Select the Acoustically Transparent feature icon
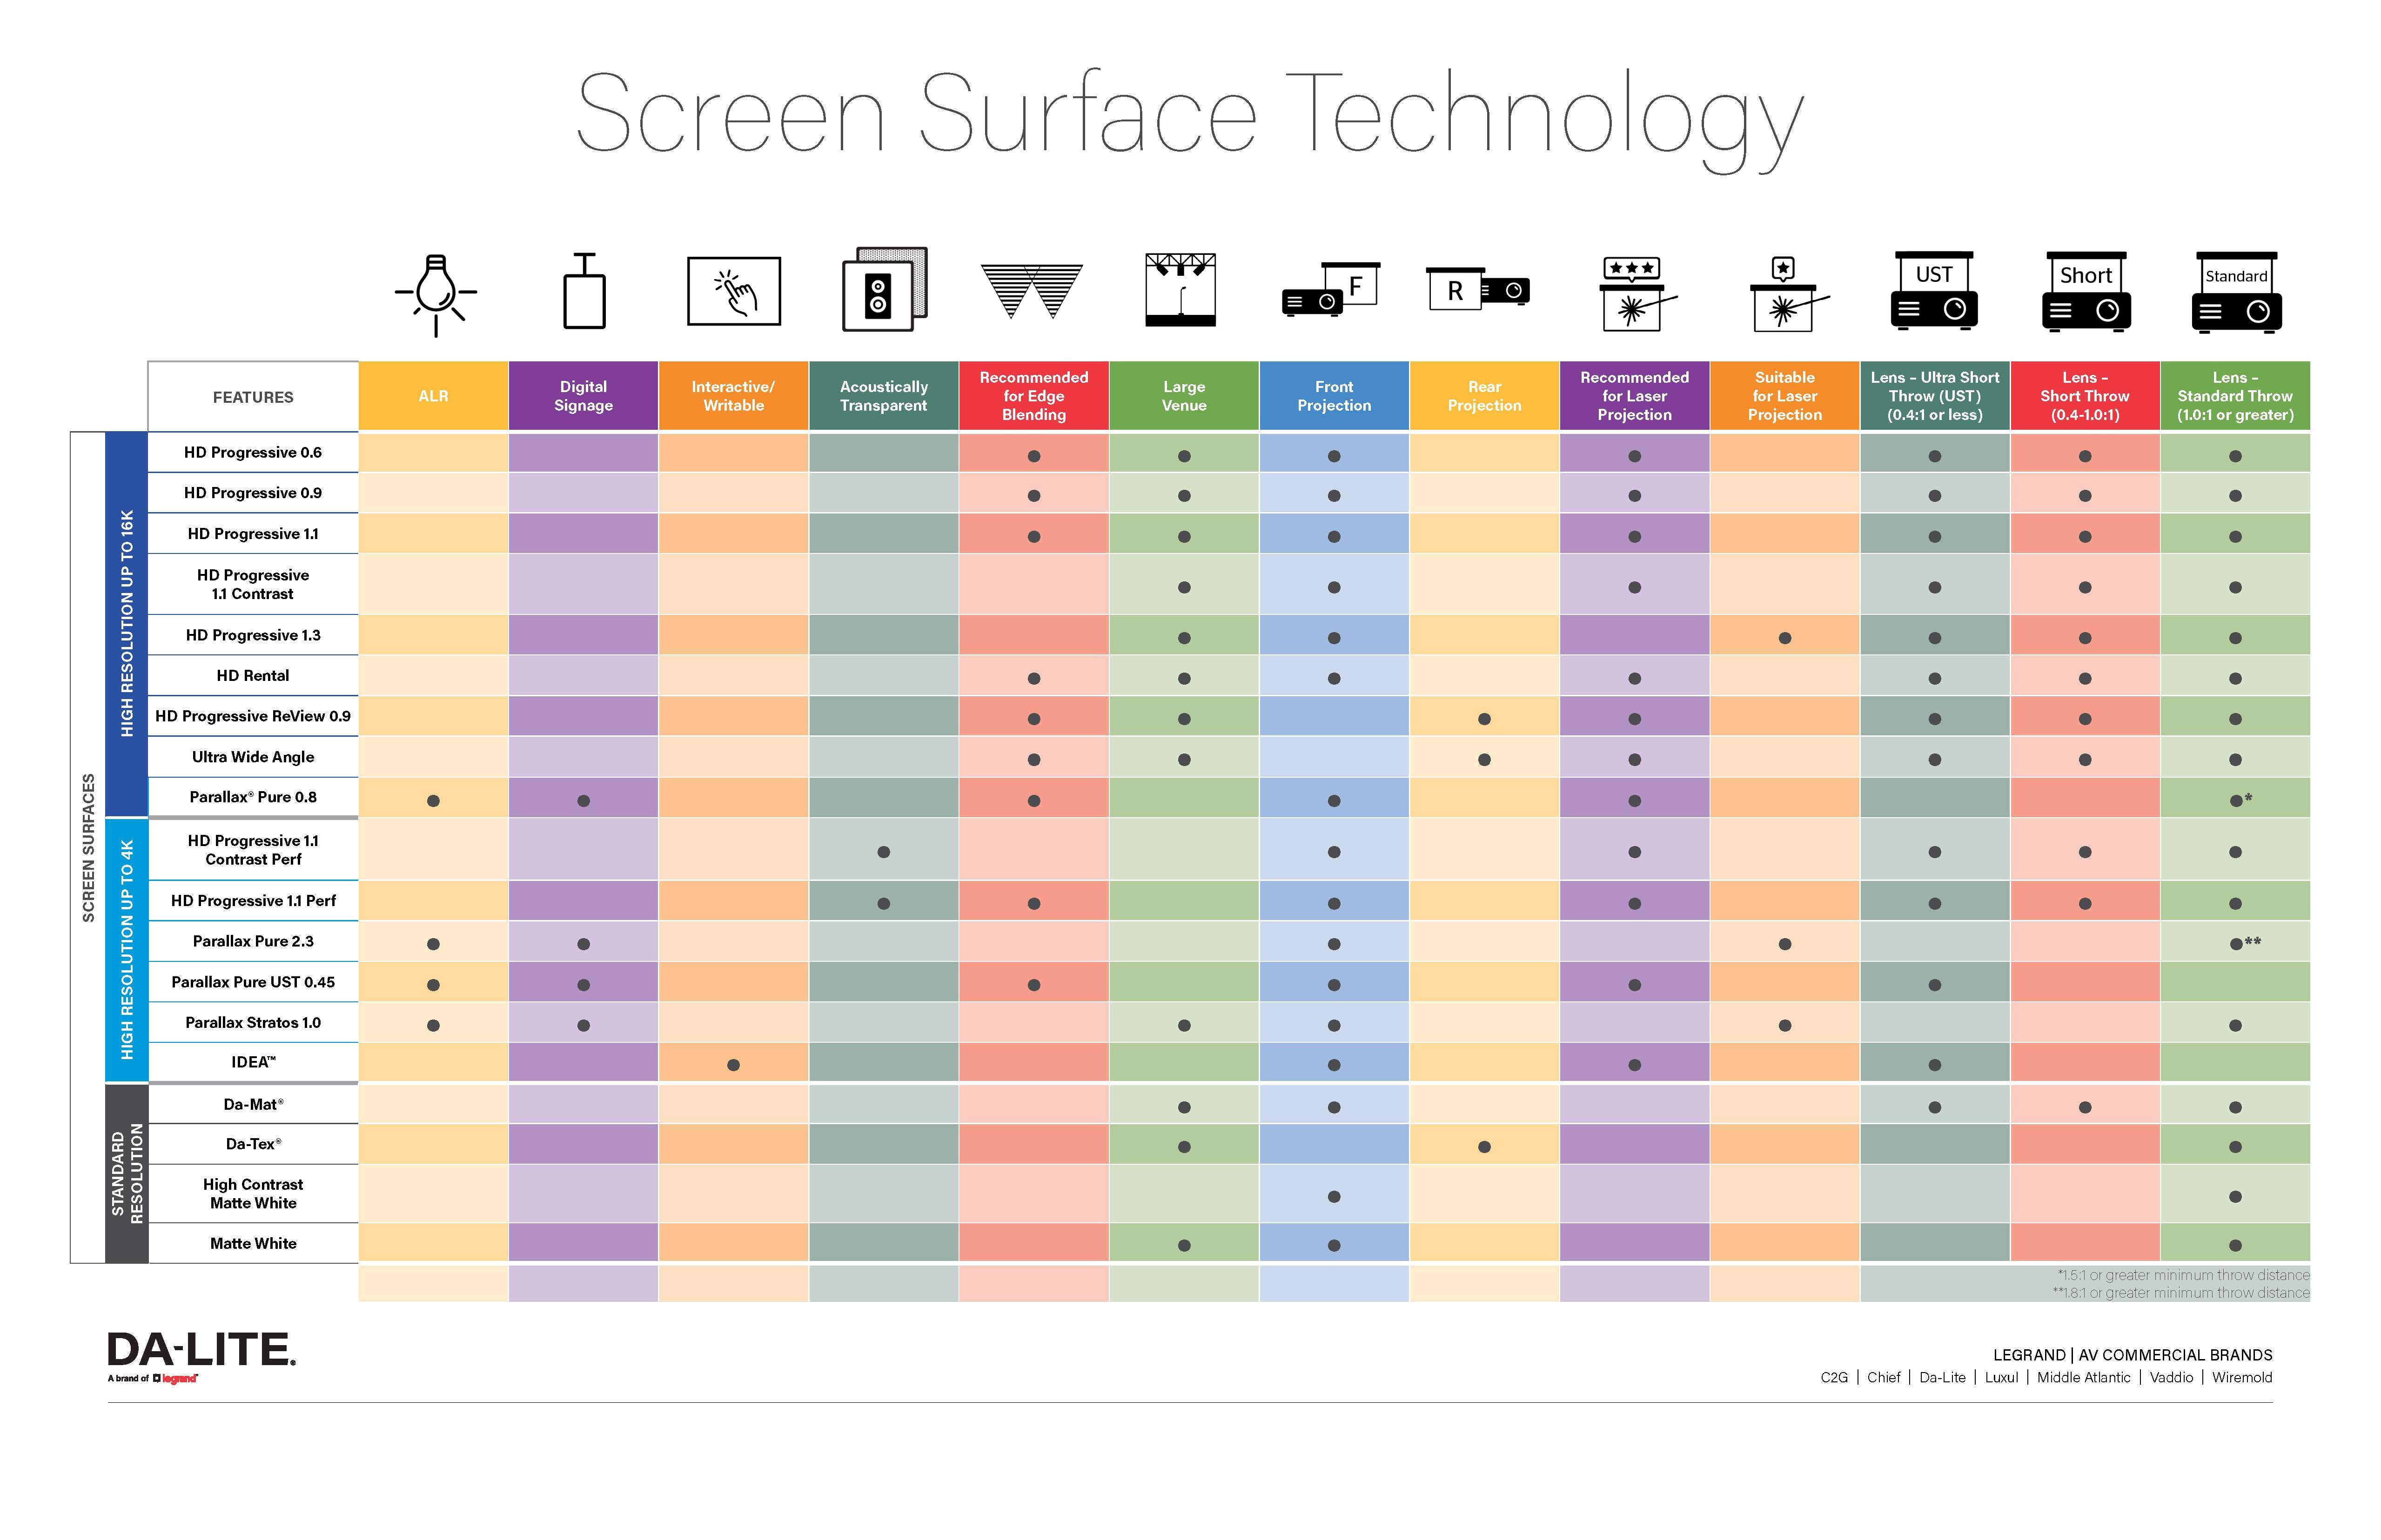 click(895, 304)
